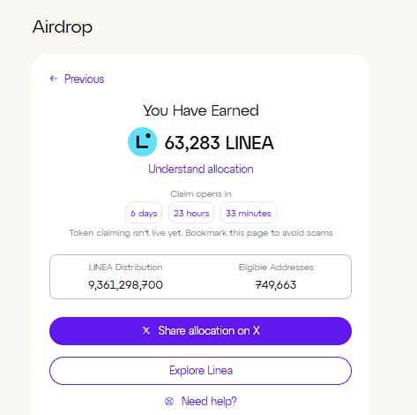Click the LINEA Distribution value 9,361,298,700
The height and width of the screenshot is (415, 417).
click(125, 285)
